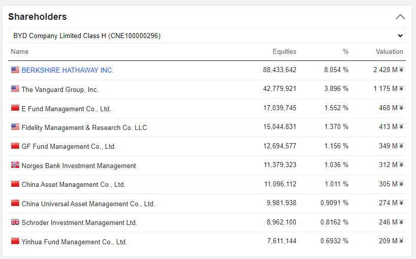This screenshot has width=416, height=259.
Task: Click the 1.011 % percentage cell
Action: [x=336, y=184]
